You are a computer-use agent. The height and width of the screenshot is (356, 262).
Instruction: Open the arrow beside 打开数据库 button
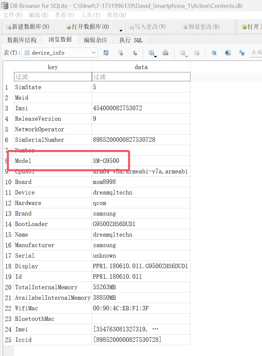click(x=121, y=30)
